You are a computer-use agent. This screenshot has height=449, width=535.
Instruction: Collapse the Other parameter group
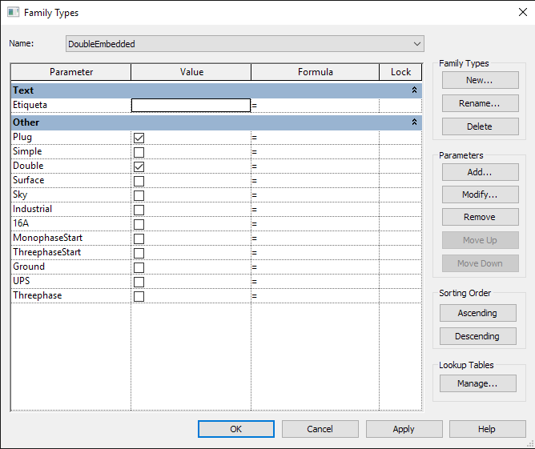click(414, 122)
